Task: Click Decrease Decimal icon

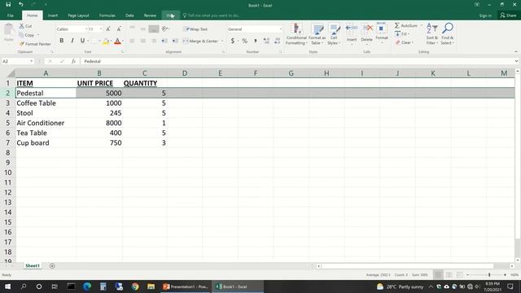Action: 277,41
